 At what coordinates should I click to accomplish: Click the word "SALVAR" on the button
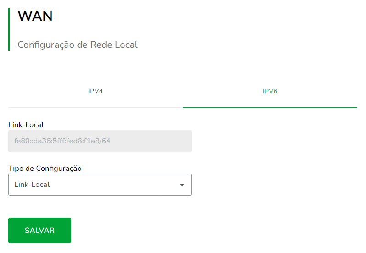tap(39, 231)
